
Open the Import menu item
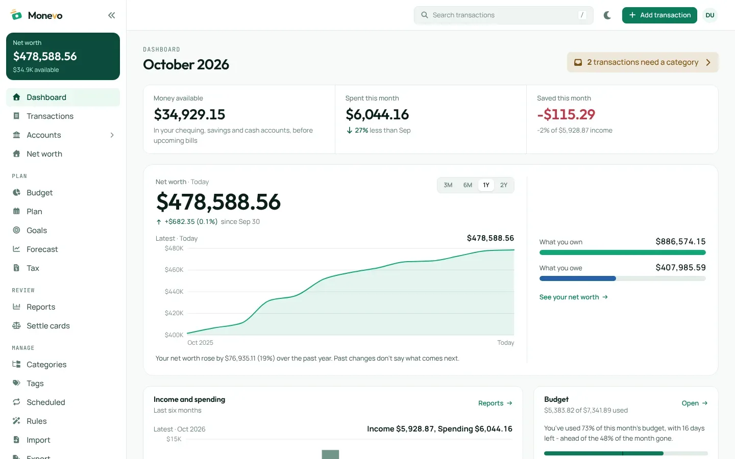[x=63, y=440]
